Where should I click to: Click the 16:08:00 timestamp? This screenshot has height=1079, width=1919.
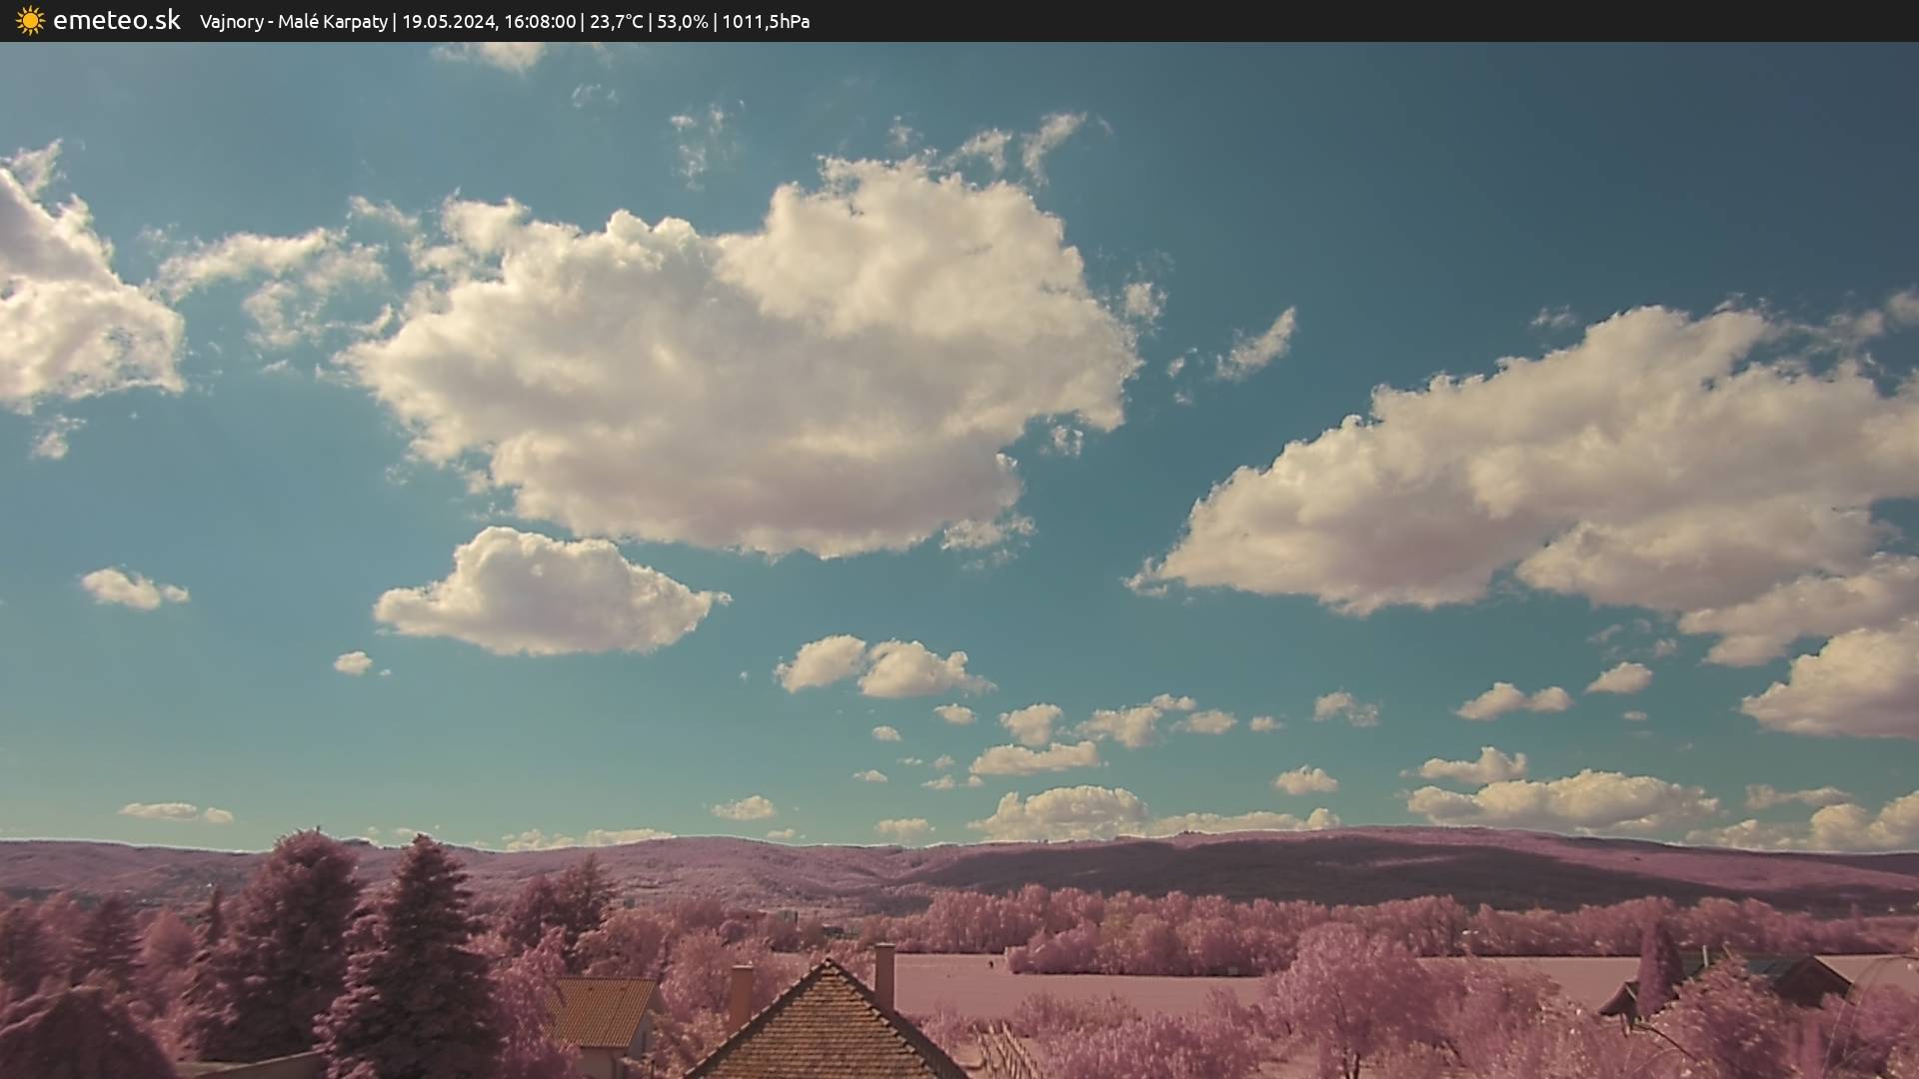(540, 22)
